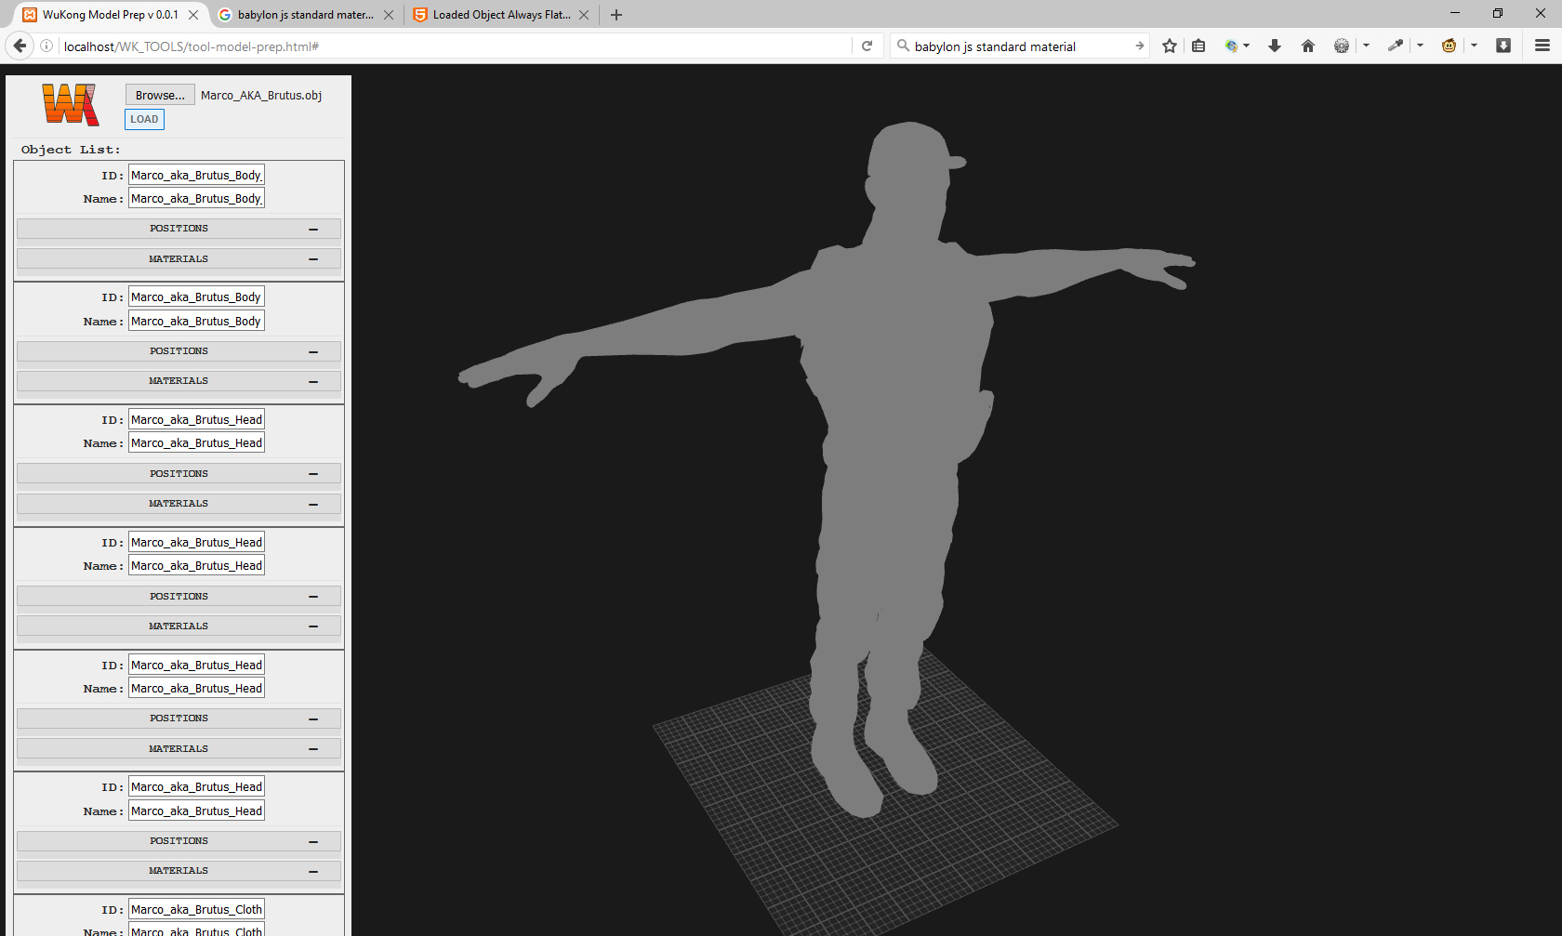1562x936 pixels.
Task: Collapse MATERIALS of second Body object
Action: (x=179, y=381)
